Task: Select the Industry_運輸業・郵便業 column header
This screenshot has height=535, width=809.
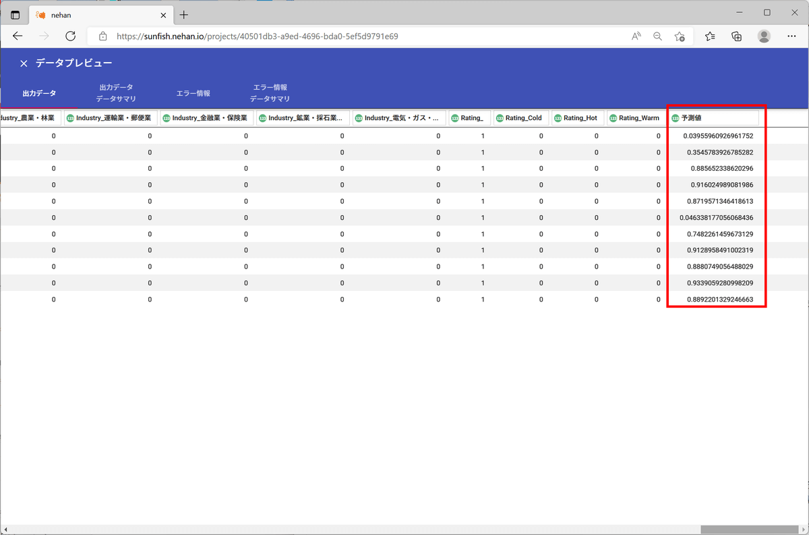Action: click(x=111, y=118)
